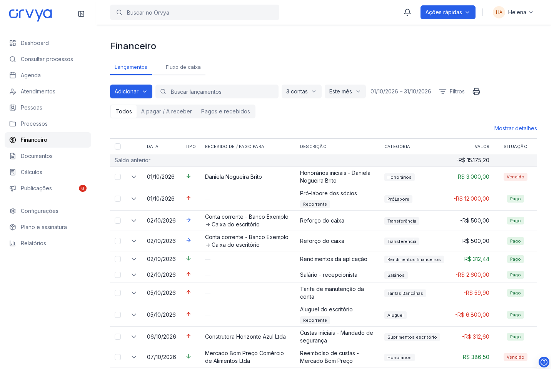Image resolution: width=554 pixels, height=369 pixels.
Task: Click the Orvya logo
Action: click(x=30, y=14)
